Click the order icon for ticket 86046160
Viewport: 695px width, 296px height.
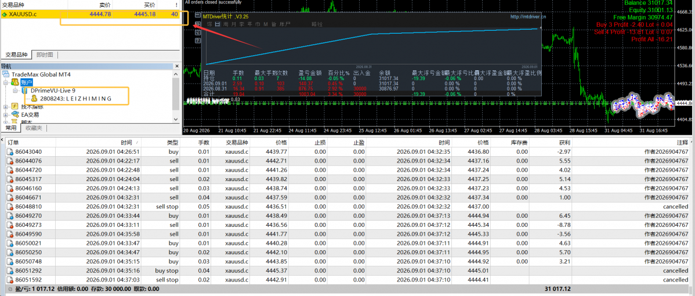(x=10, y=188)
